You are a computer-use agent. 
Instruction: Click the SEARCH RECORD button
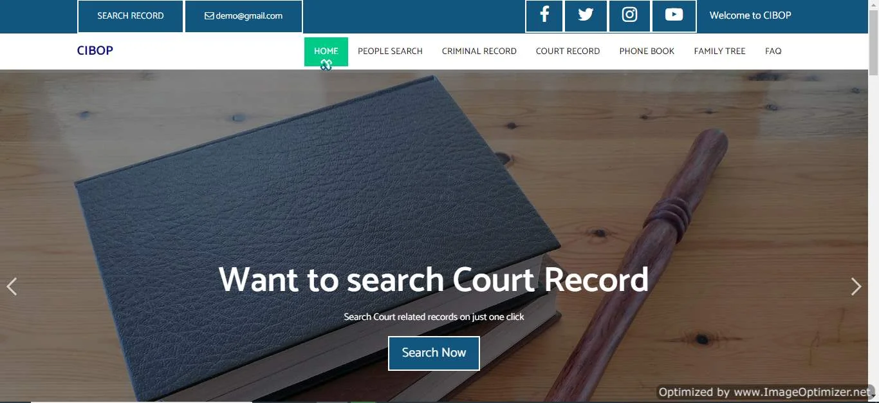[x=131, y=16]
